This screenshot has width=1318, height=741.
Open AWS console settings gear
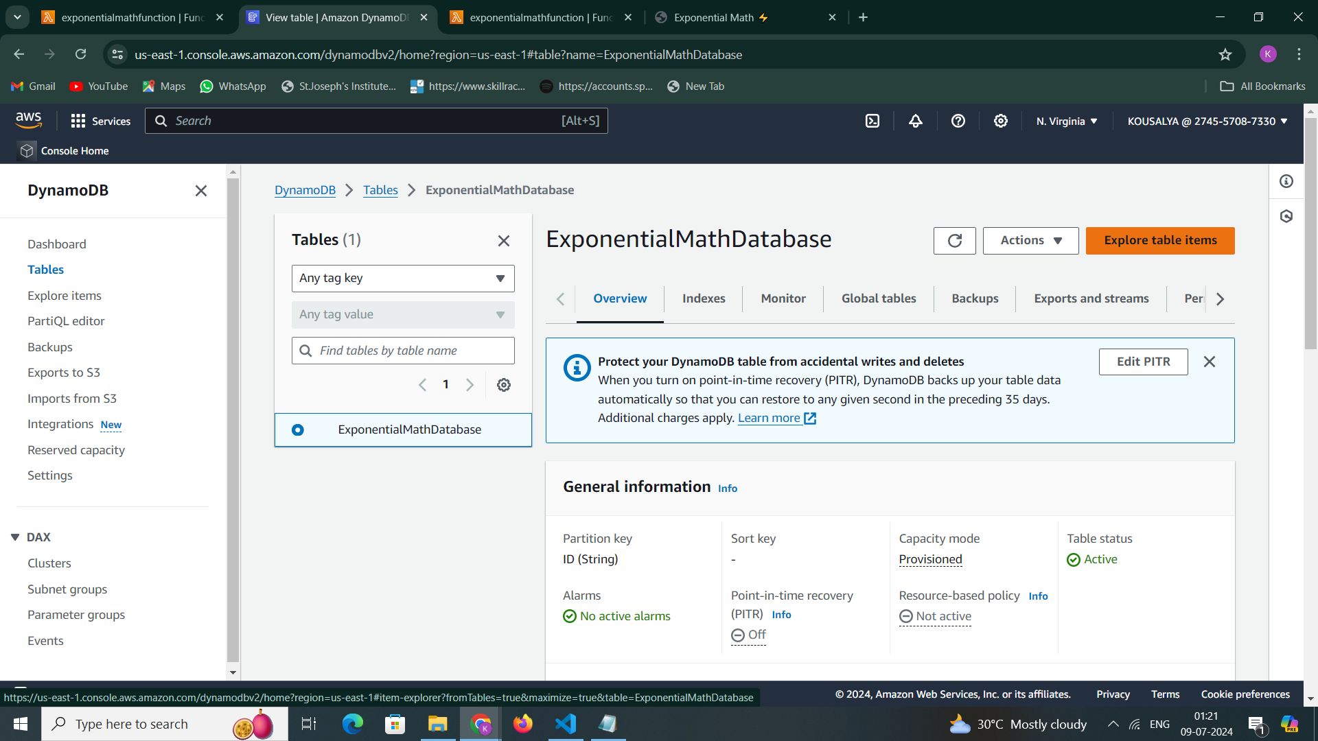pyautogui.click(x=1001, y=121)
